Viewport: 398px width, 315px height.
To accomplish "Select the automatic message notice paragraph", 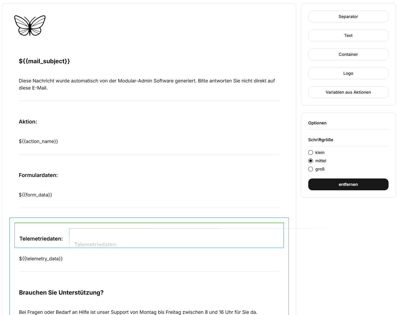I will [147, 84].
